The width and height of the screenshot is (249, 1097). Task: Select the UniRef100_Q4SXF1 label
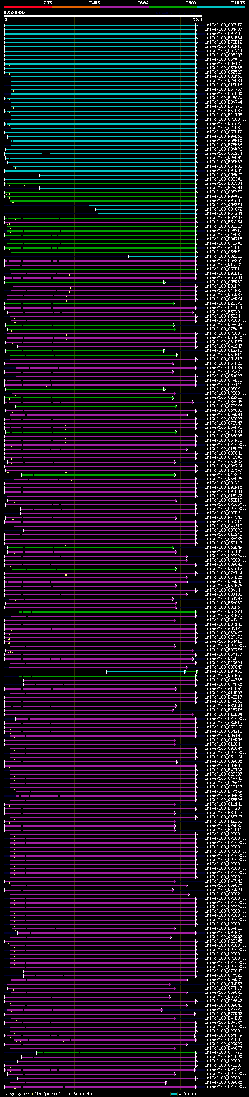tap(223, 475)
